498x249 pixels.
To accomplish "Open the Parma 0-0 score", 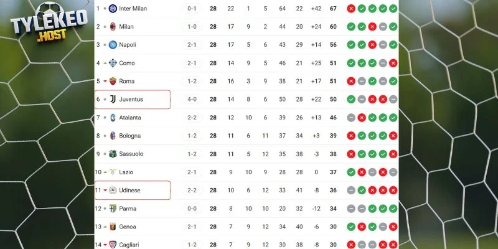I will [x=191, y=209].
